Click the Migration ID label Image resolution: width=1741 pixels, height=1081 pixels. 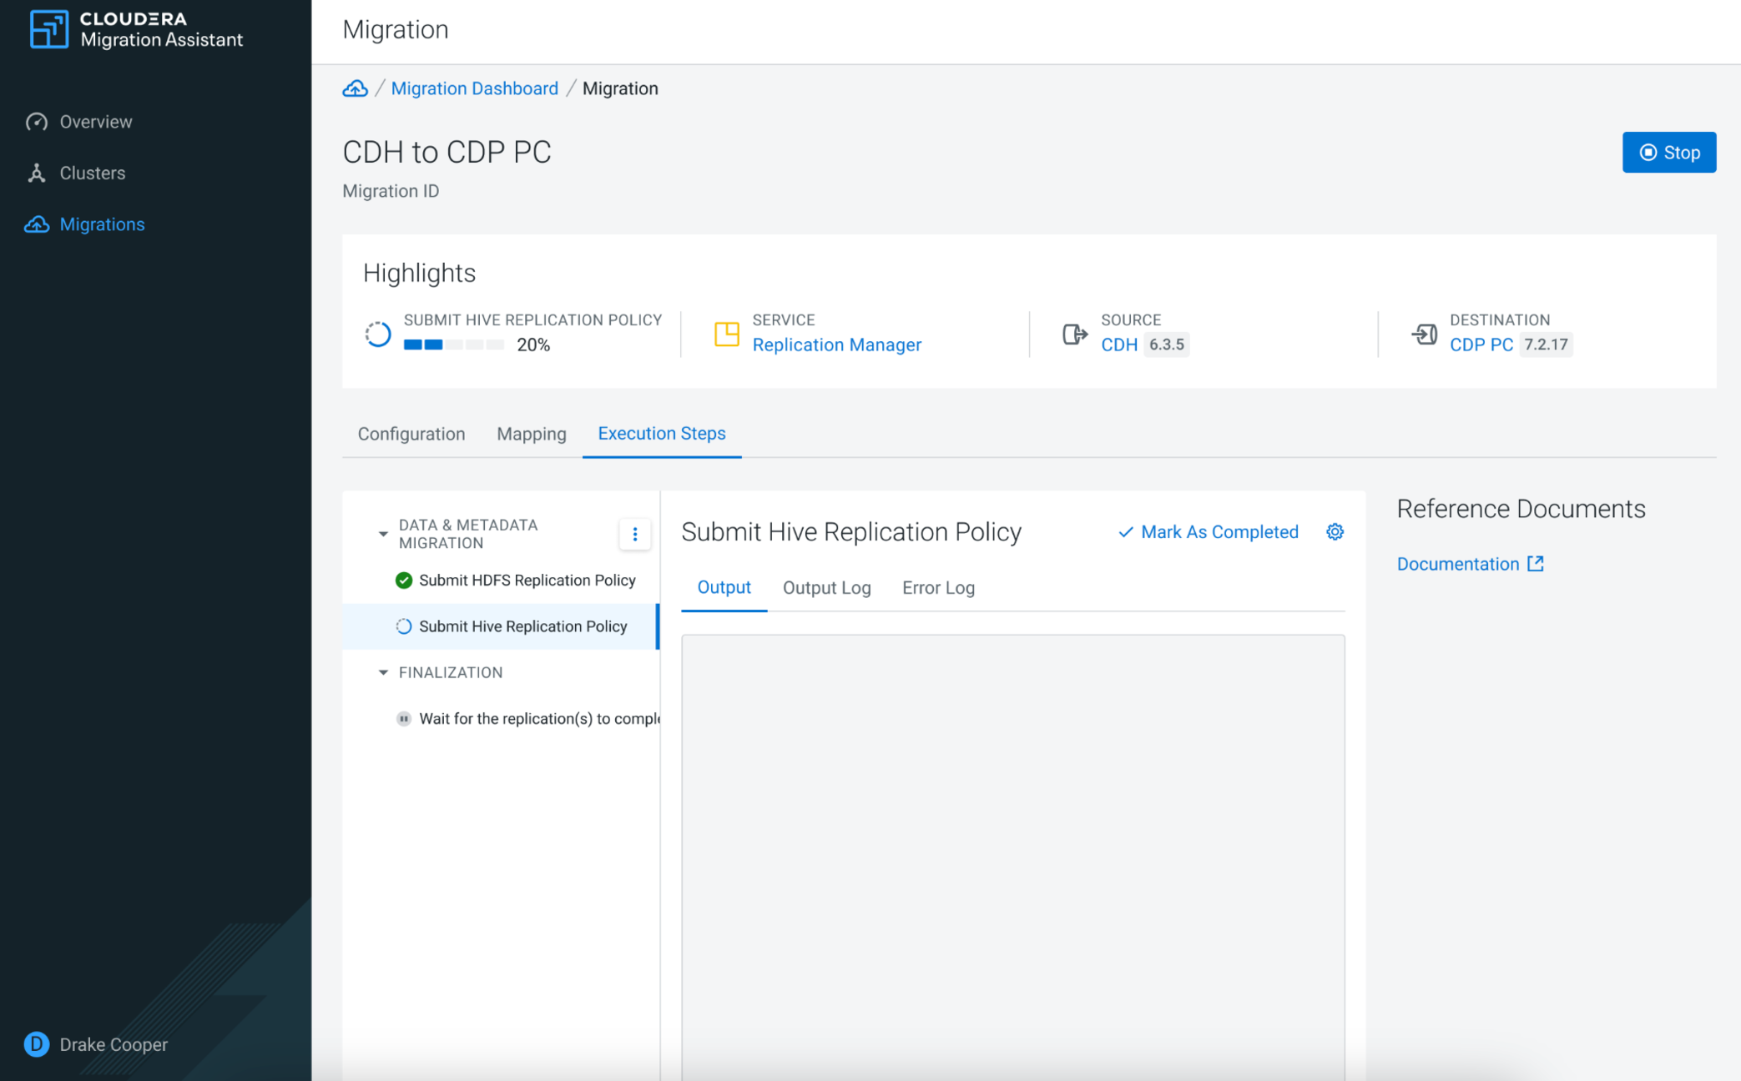[x=391, y=191]
